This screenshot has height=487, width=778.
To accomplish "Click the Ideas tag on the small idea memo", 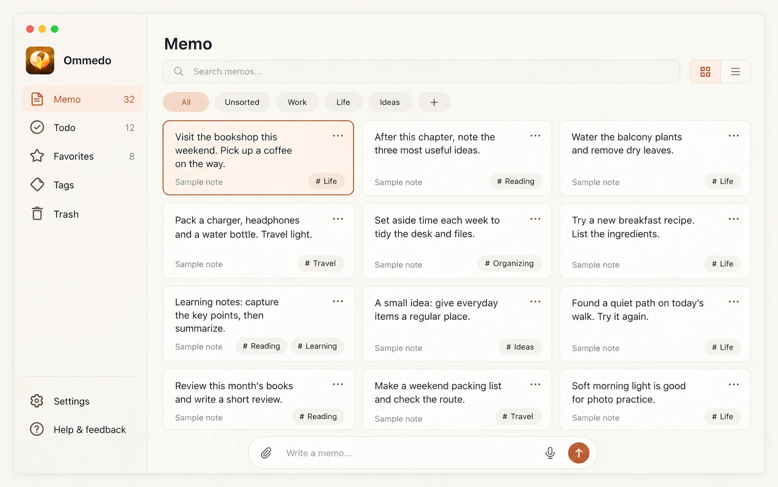I will [520, 347].
